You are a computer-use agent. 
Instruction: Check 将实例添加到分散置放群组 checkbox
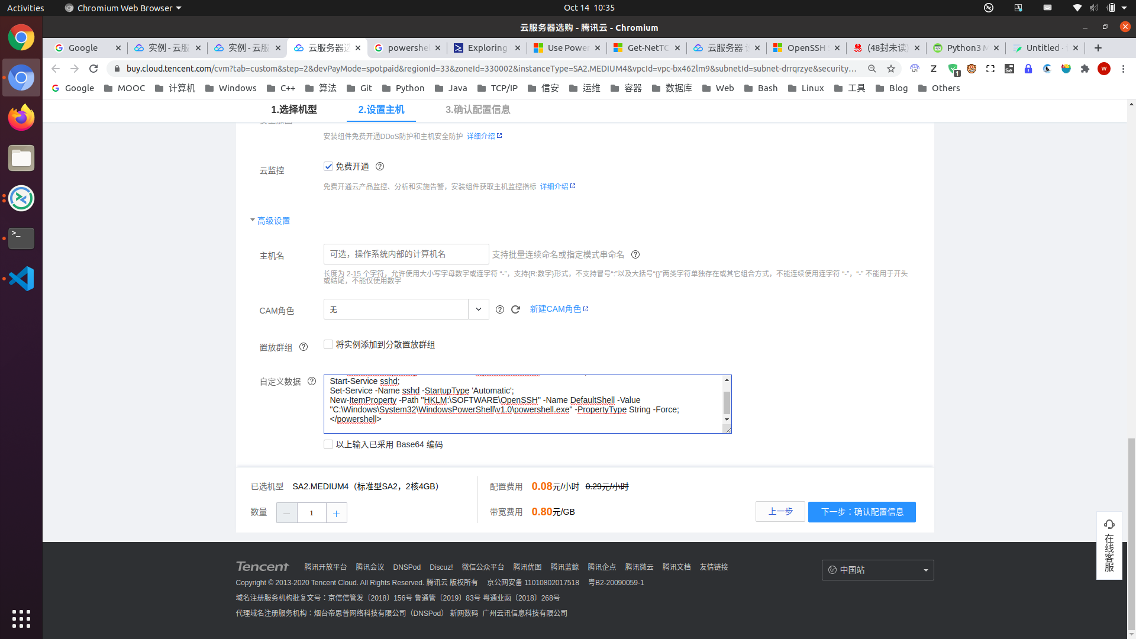click(x=328, y=344)
